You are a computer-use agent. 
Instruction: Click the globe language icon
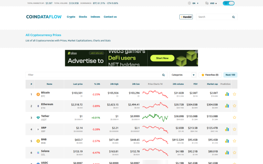click(x=189, y=3)
